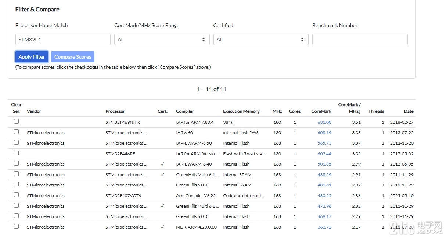Screen dimensions: 446x237
Task: Click the certified checkmark in the IAR-EWARM-6.40 row
Action: tap(162, 164)
